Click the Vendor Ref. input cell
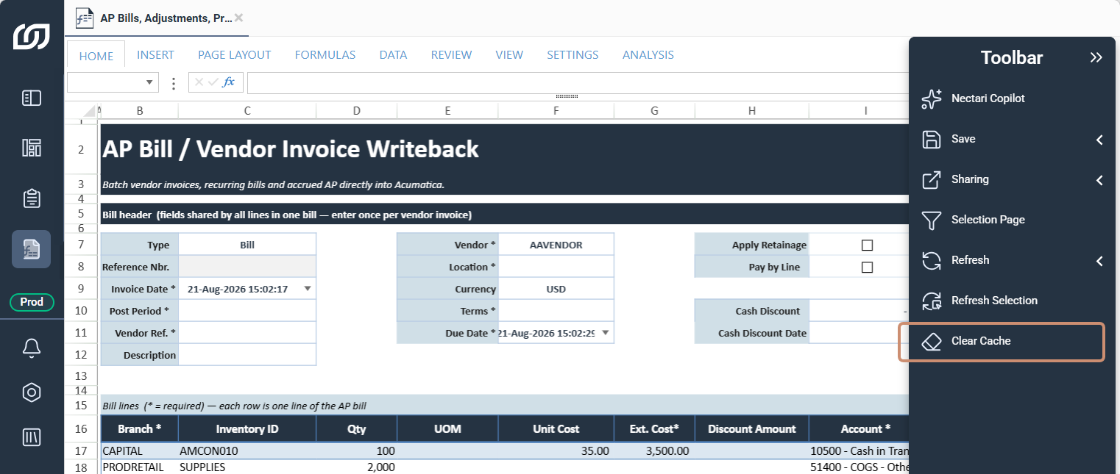 coord(247,333)
